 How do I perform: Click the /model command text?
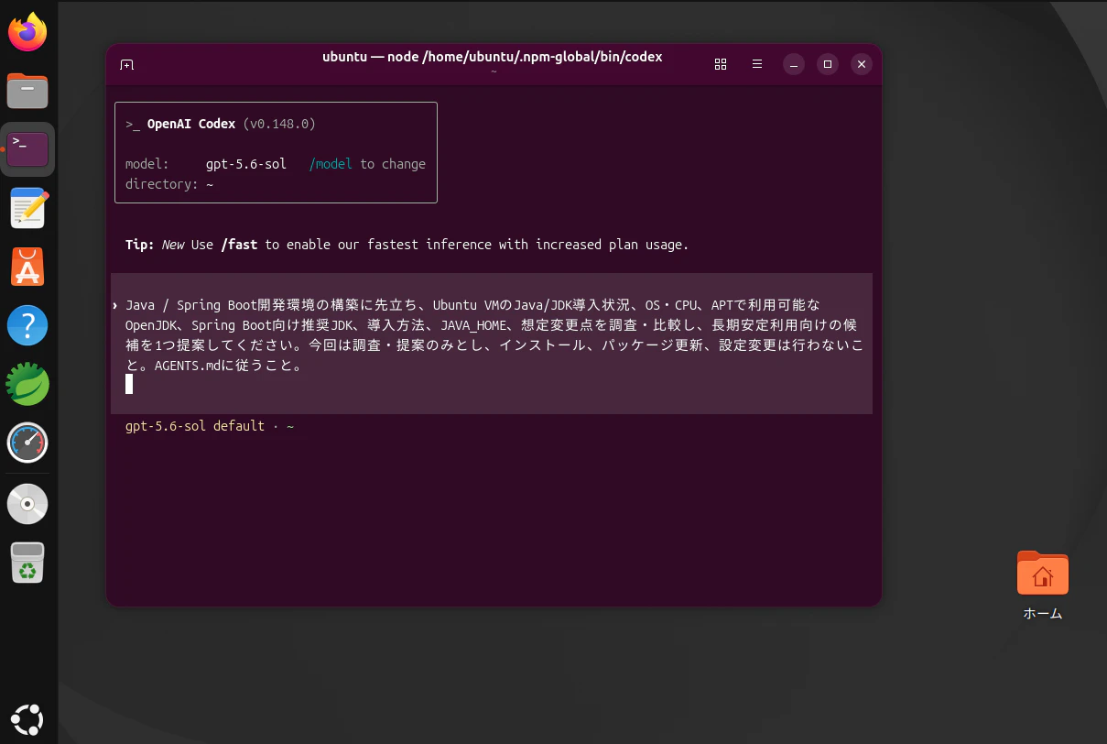pos(331,164)
